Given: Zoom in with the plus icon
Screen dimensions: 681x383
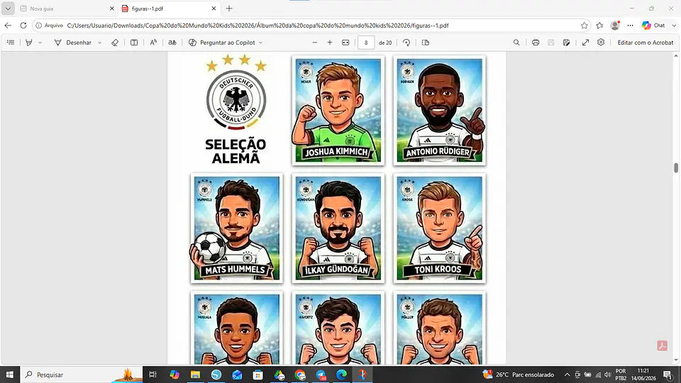Looking at the screenshot, I should click(x=330, y=43).
